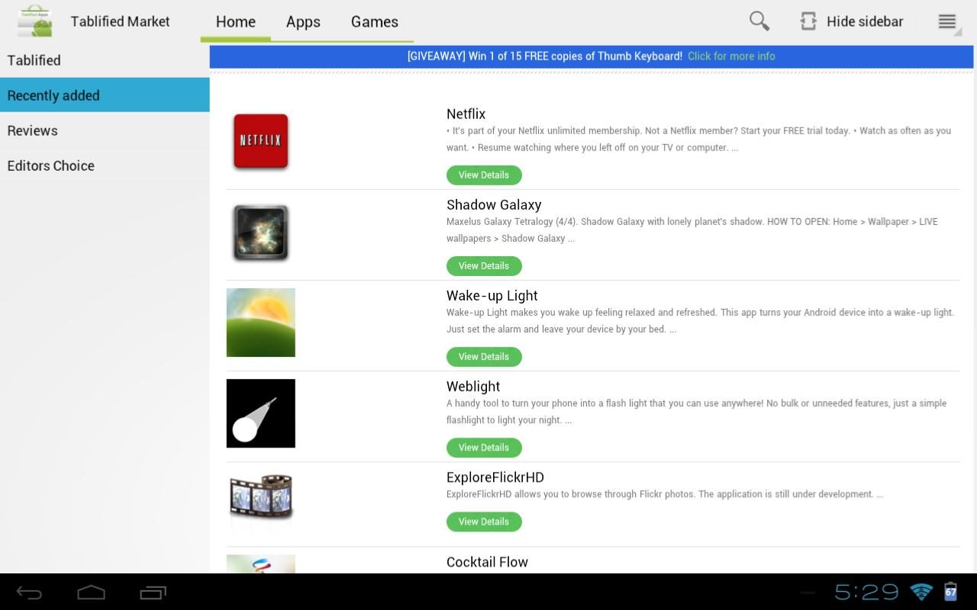Open the Netflix app icon
This screenshot has height=610, width=977.
point(260,141)
